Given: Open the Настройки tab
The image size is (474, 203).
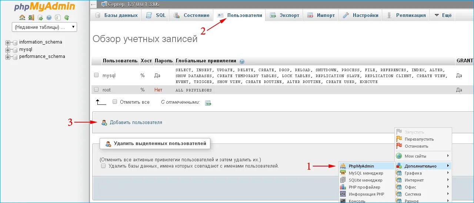Looking at the screenshot, I should 360,15.
